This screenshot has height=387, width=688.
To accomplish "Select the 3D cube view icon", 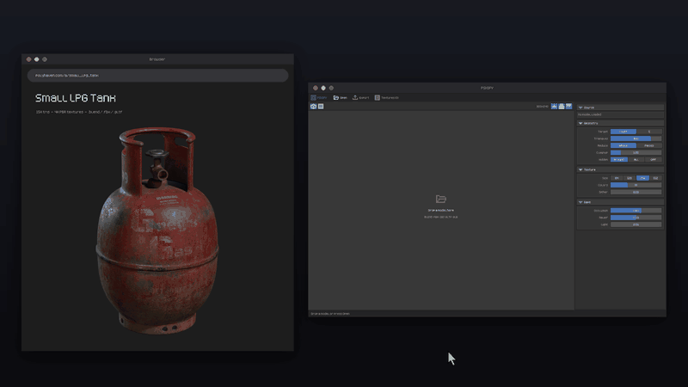I will [313, 106].
